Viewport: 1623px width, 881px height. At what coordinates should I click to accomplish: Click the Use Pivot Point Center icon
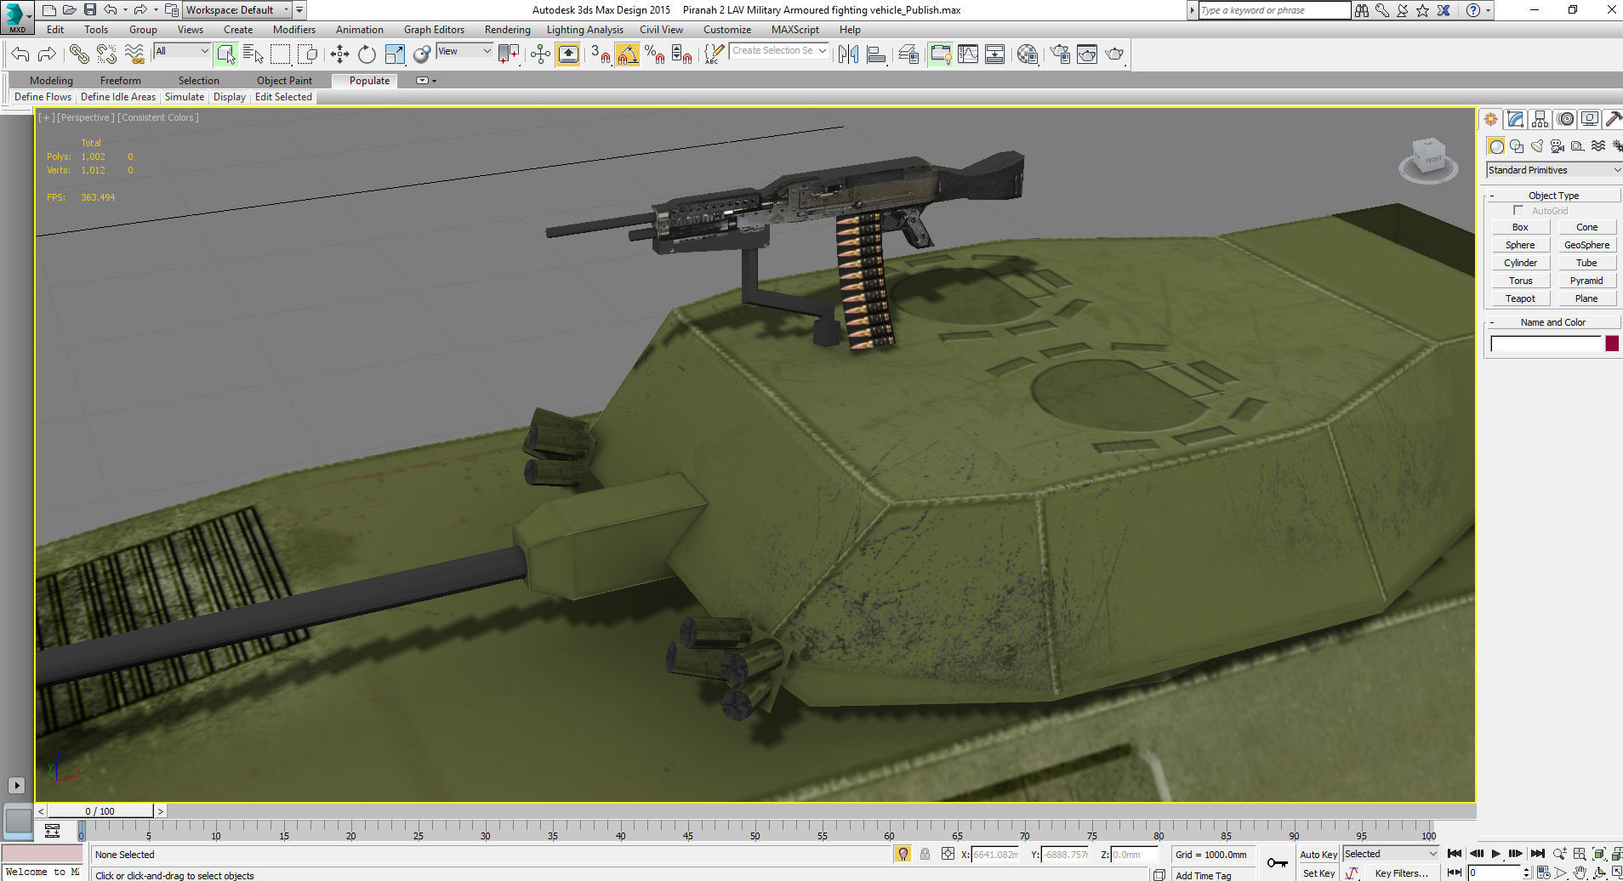[509, 54]
